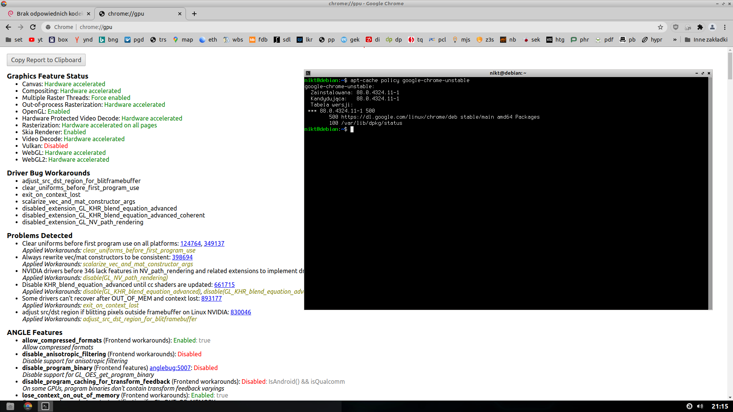This screenshot has height=412, width=733.
Task: Open bug link 893177
Action: (212, 298)
